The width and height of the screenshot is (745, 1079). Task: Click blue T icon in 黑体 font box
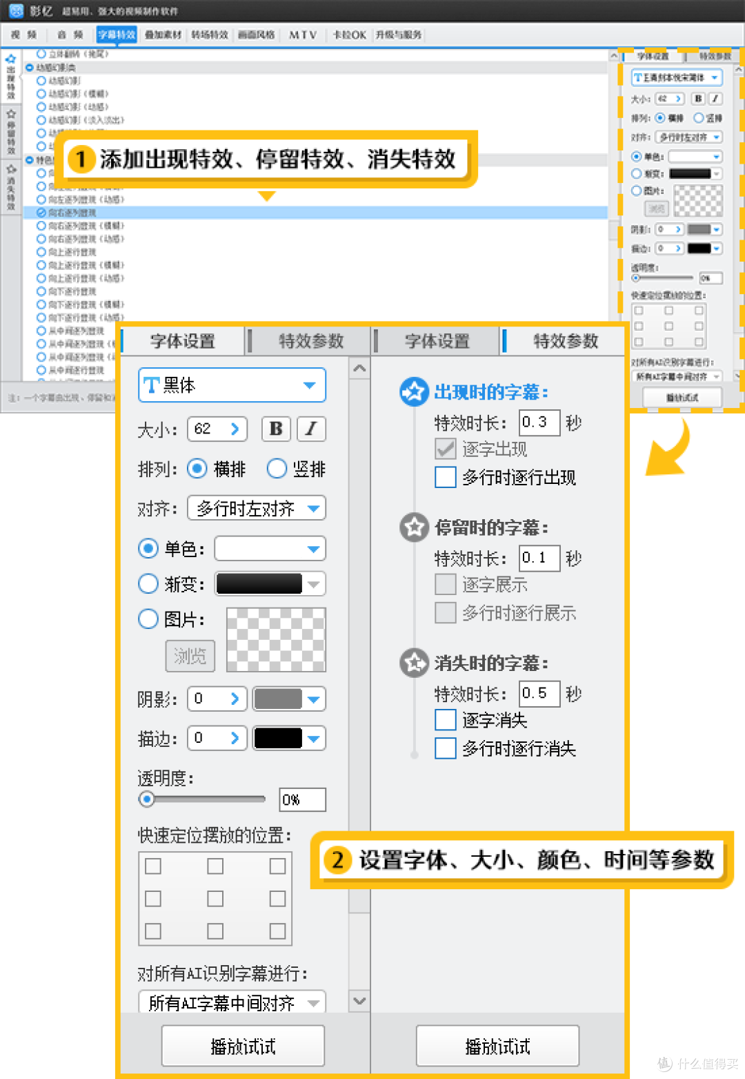pos(151,385)
